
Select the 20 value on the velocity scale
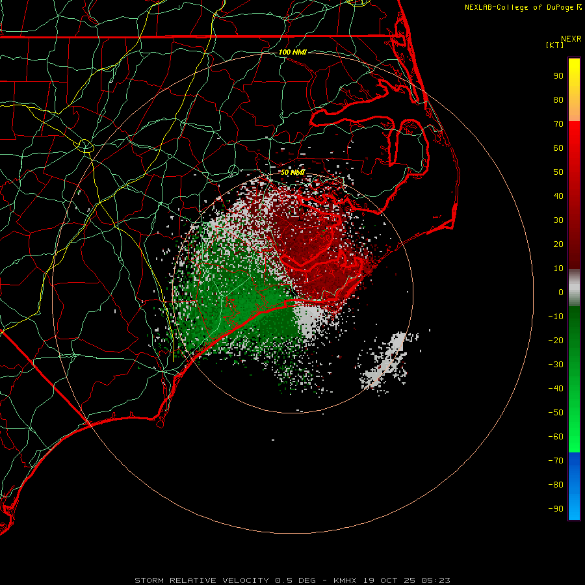pos(558,244)
